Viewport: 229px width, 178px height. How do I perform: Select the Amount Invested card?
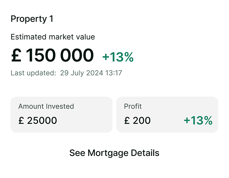coord(61,115)
